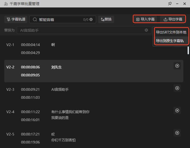Select row label V2-2
The width and height of the screenshot is (190, 148).
10,67
